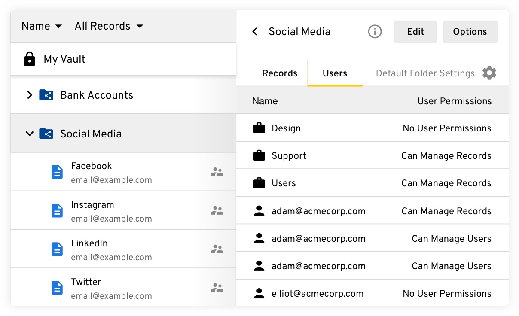Click the Users team name
This screenshot has width=519, height=316.
284,183
